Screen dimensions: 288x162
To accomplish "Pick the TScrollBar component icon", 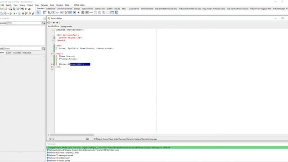I will 91,13.
